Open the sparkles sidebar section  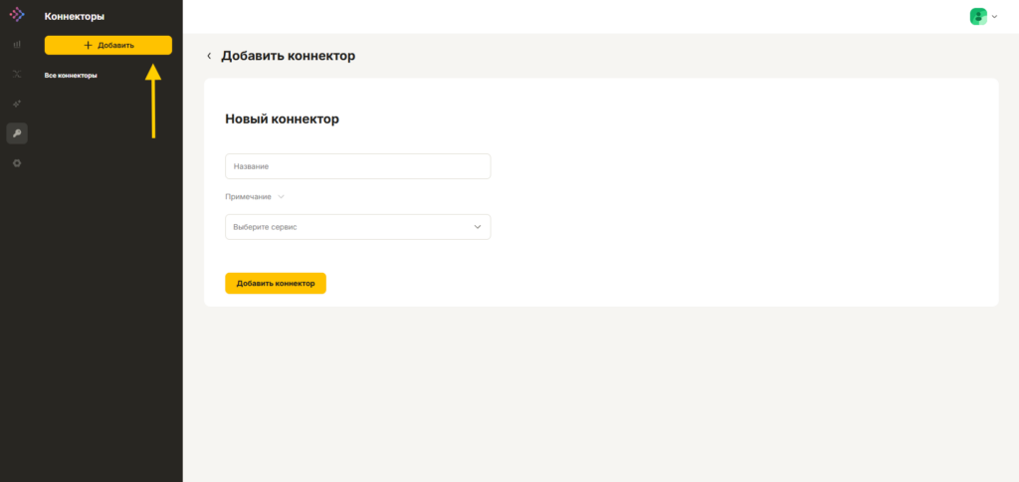tap(17, 104)
